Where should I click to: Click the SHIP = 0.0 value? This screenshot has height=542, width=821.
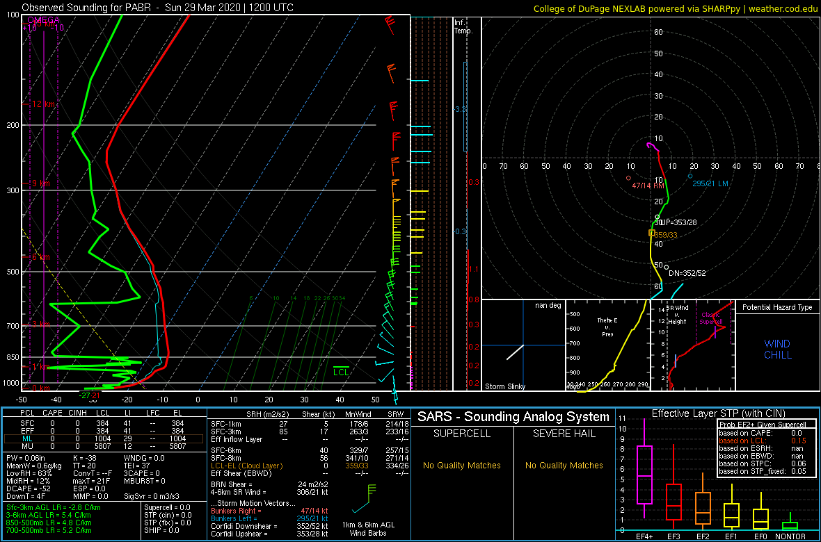[x=162, y=530]
